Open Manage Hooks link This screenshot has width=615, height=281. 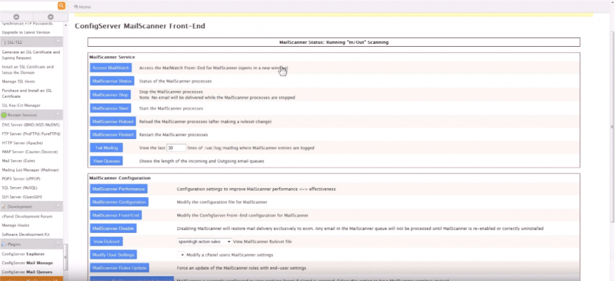16,225
